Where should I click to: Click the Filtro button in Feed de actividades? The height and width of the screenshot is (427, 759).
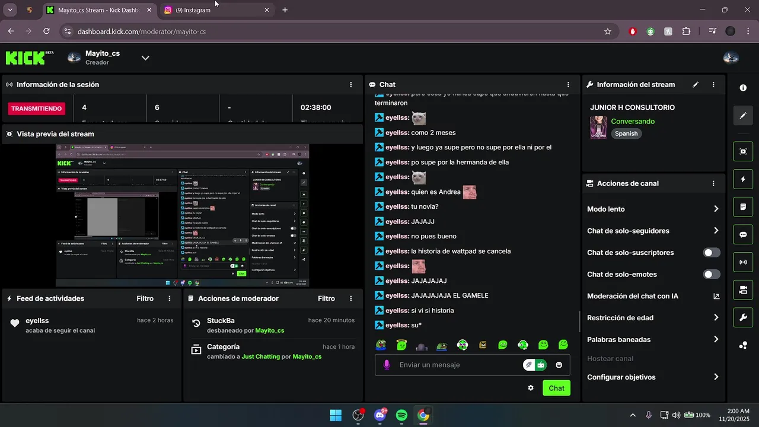[x=145, y=299]
